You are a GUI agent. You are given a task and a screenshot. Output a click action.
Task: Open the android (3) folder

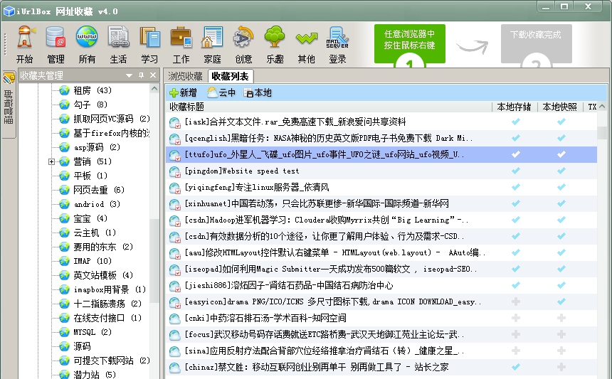click(97, 204)
